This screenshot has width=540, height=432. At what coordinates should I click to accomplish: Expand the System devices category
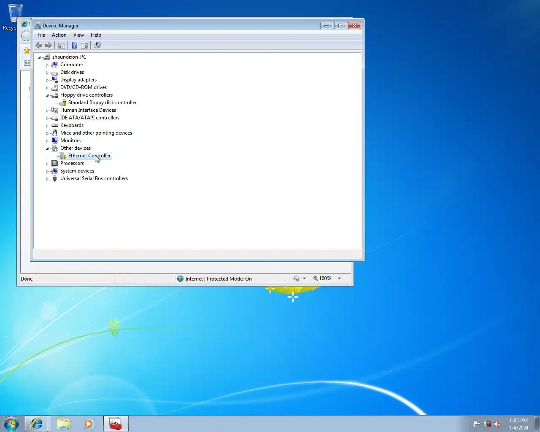point(47,171)
